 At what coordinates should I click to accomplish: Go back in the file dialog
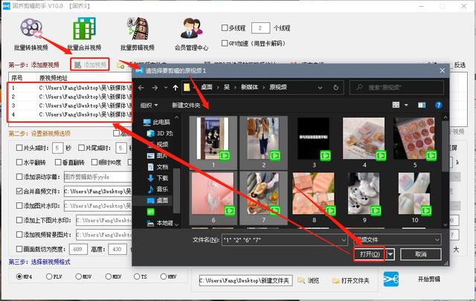pyautogui.click(x=141, y=88)
